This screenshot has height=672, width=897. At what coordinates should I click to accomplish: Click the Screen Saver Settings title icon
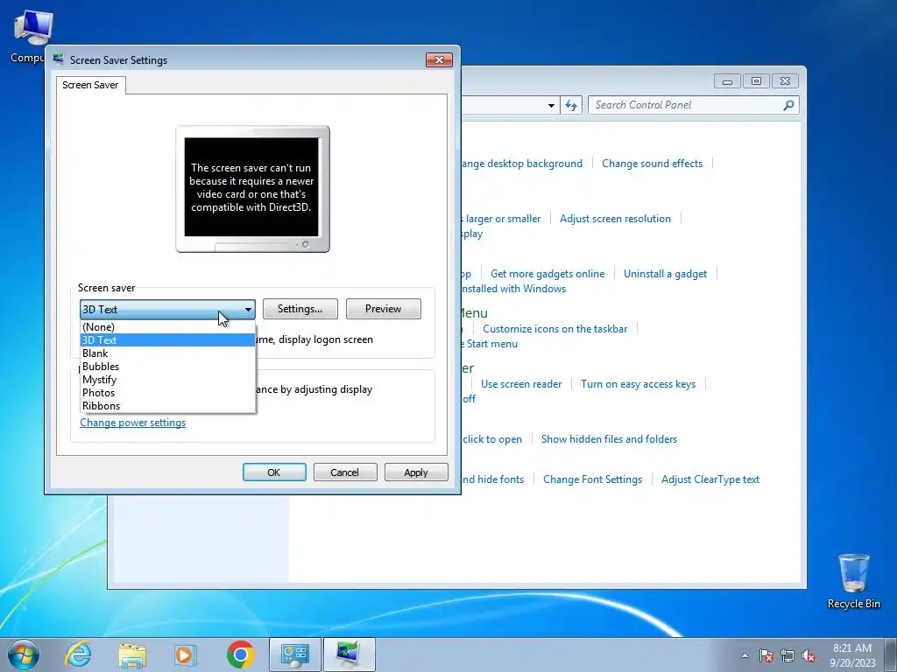point(59,59)
